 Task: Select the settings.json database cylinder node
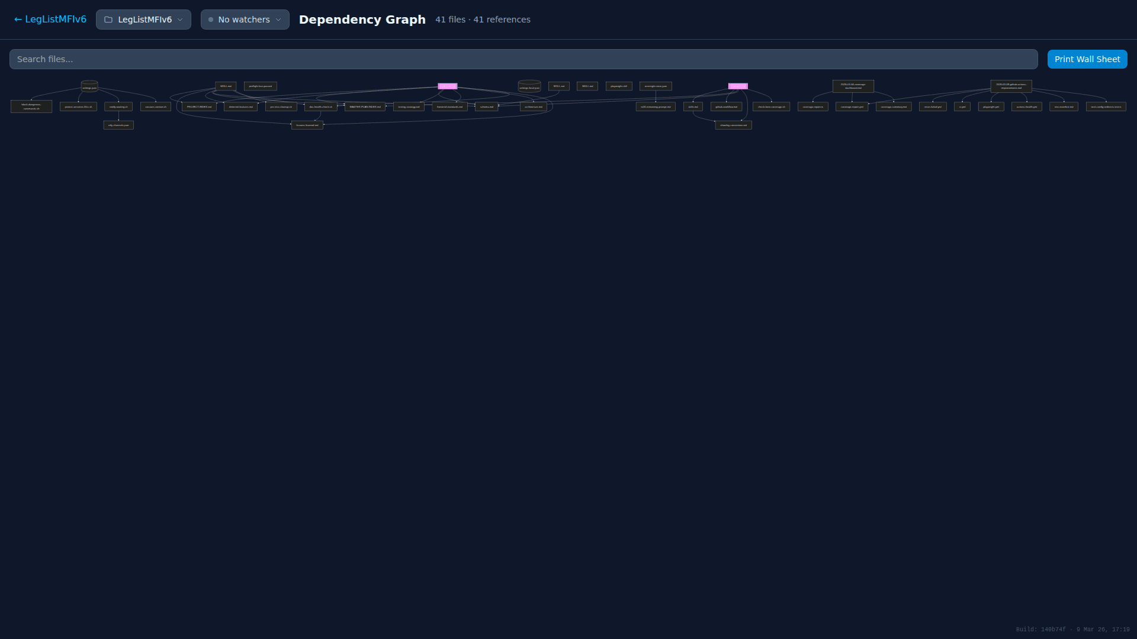(89, 86)
